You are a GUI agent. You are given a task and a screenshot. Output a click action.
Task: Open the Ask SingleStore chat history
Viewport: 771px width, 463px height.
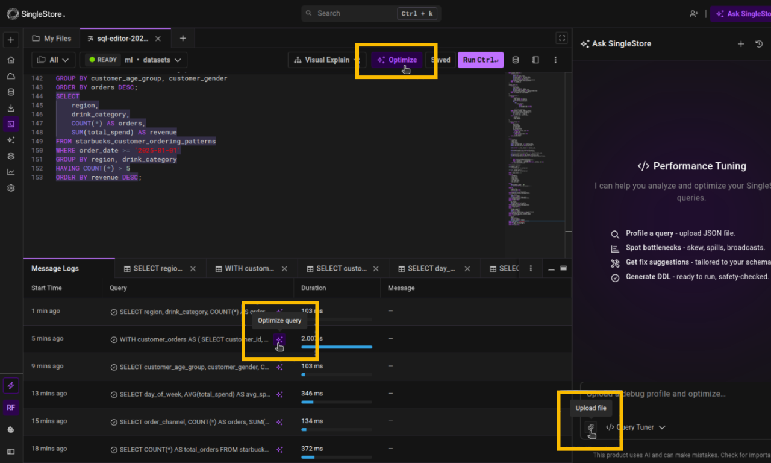coord(759,44)
